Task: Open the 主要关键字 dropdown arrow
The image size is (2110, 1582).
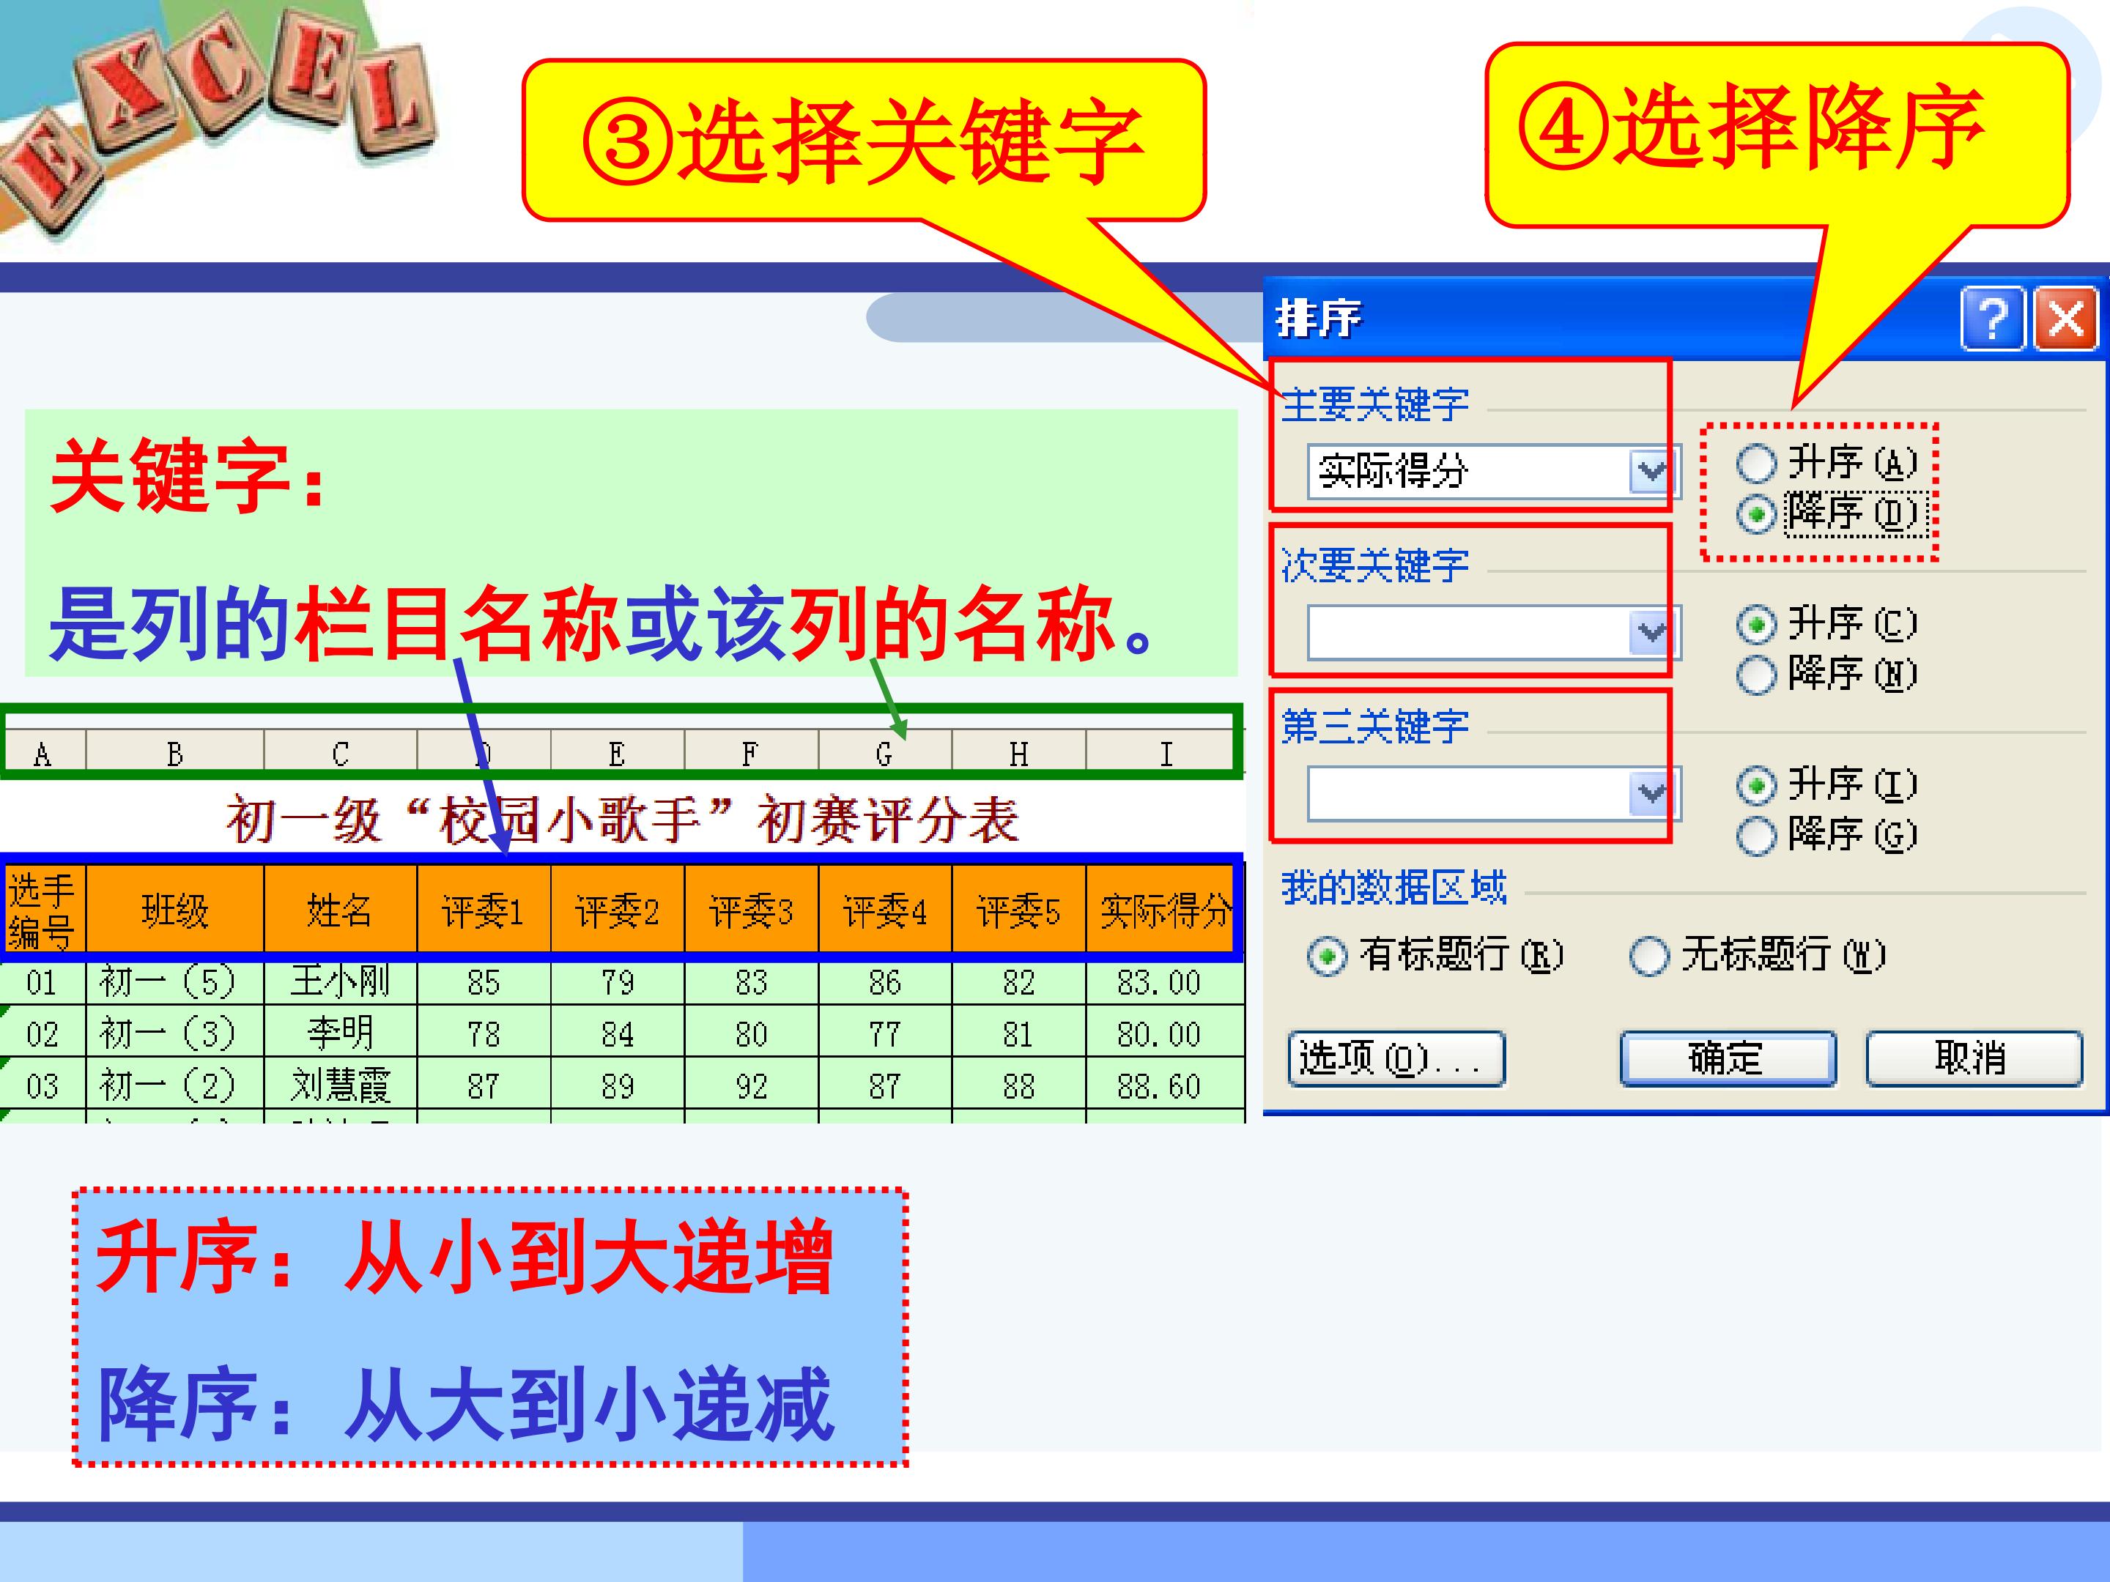Action: 1651,471
